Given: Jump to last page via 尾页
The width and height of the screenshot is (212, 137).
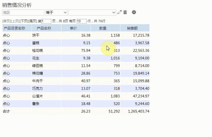Looking at the screenshot, I should [33, 21].
